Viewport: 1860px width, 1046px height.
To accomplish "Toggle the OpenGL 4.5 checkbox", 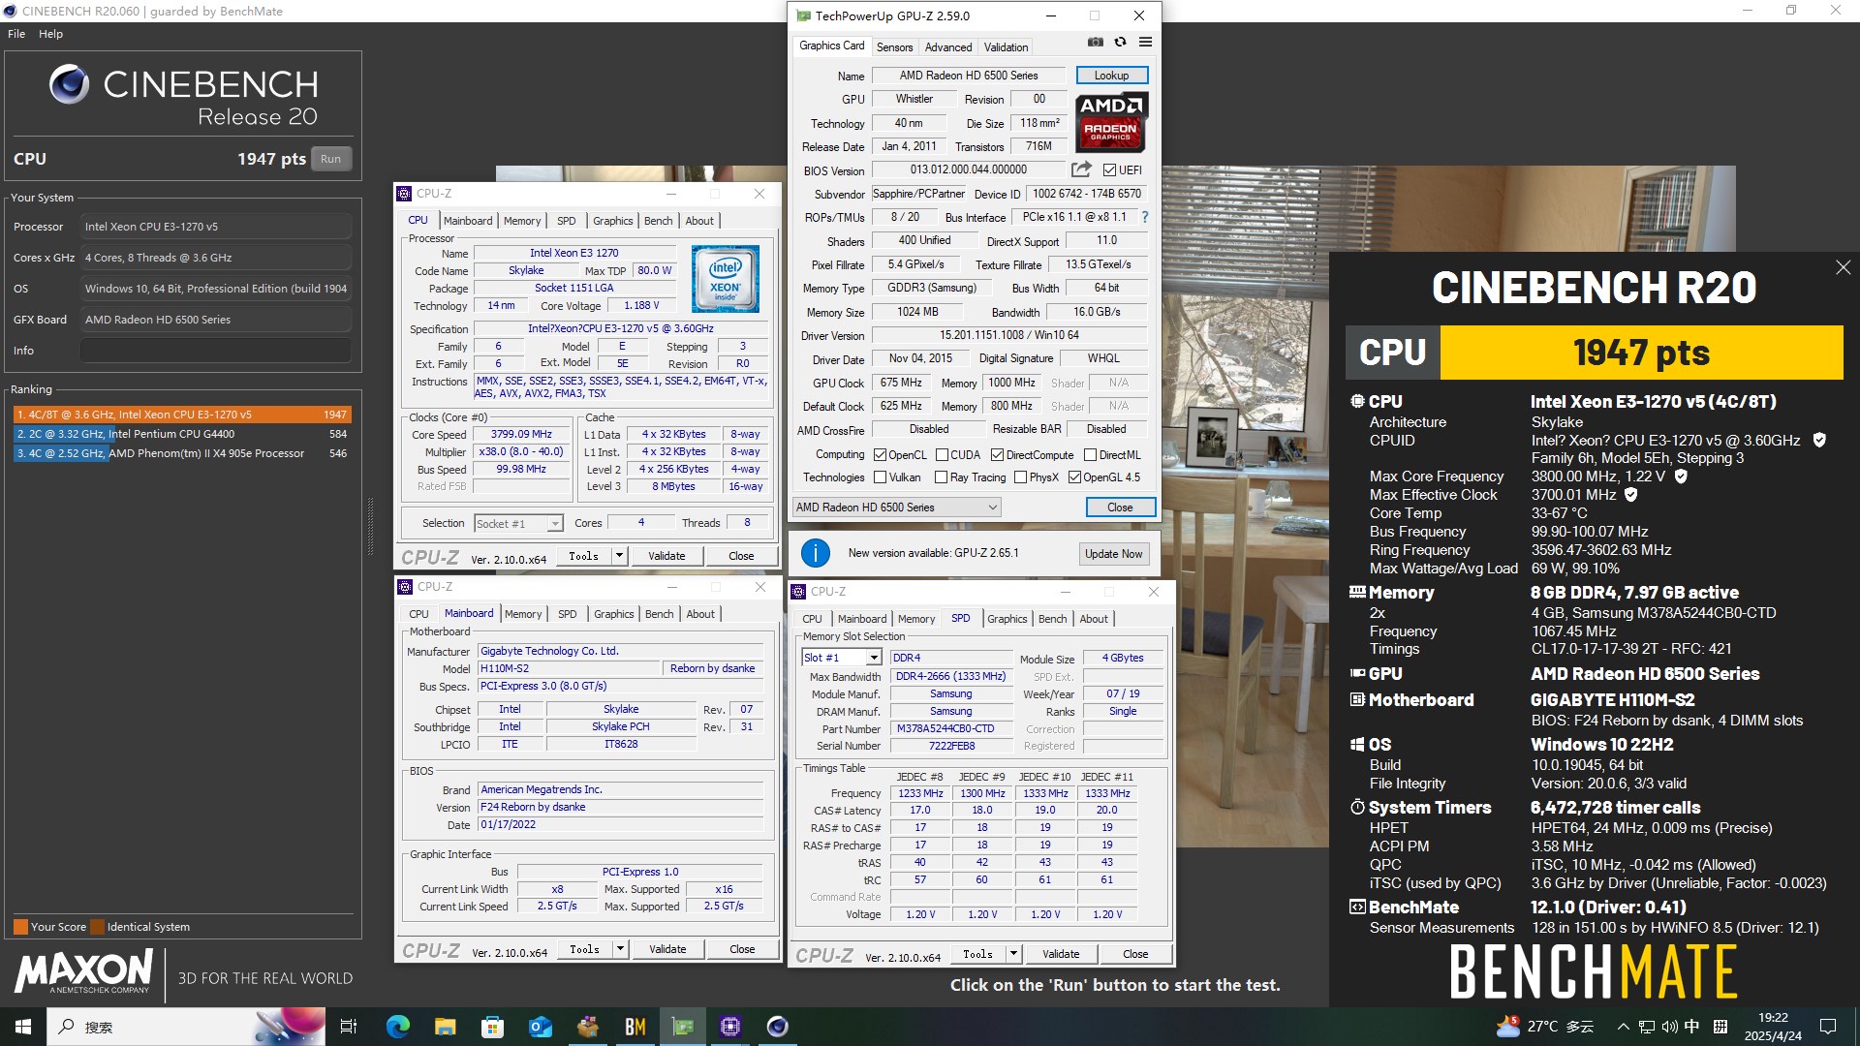I will (1074, 477).
